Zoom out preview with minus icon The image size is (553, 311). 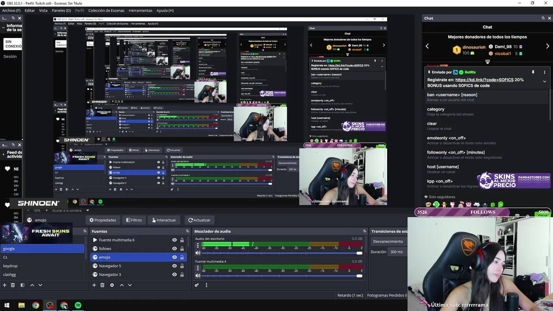pos(28,210)
